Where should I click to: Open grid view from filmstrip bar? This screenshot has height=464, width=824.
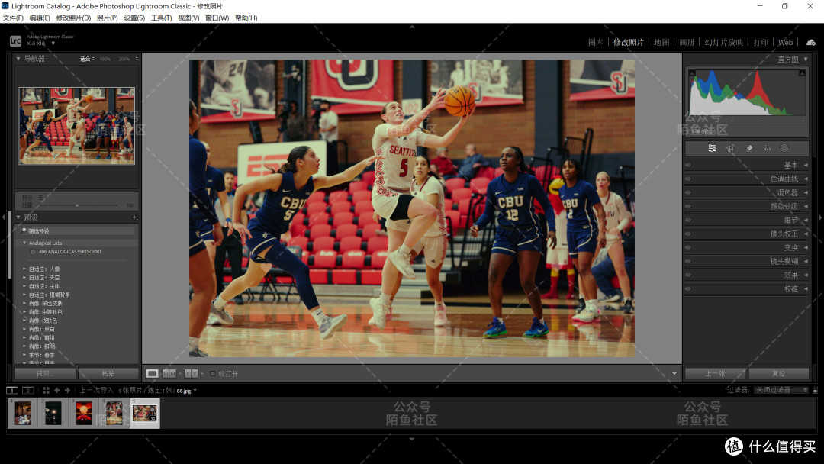pos(46,391)
